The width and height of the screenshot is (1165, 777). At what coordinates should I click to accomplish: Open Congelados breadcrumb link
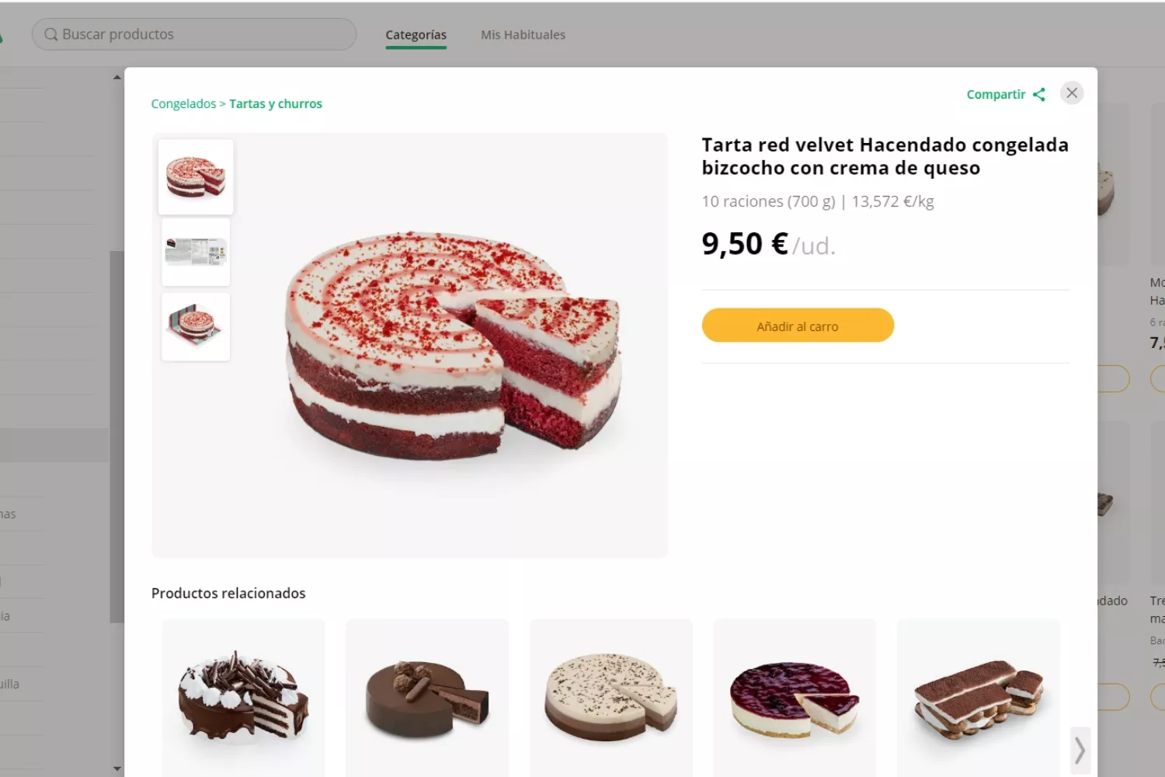pyautogui.click(x=183, y=104)
